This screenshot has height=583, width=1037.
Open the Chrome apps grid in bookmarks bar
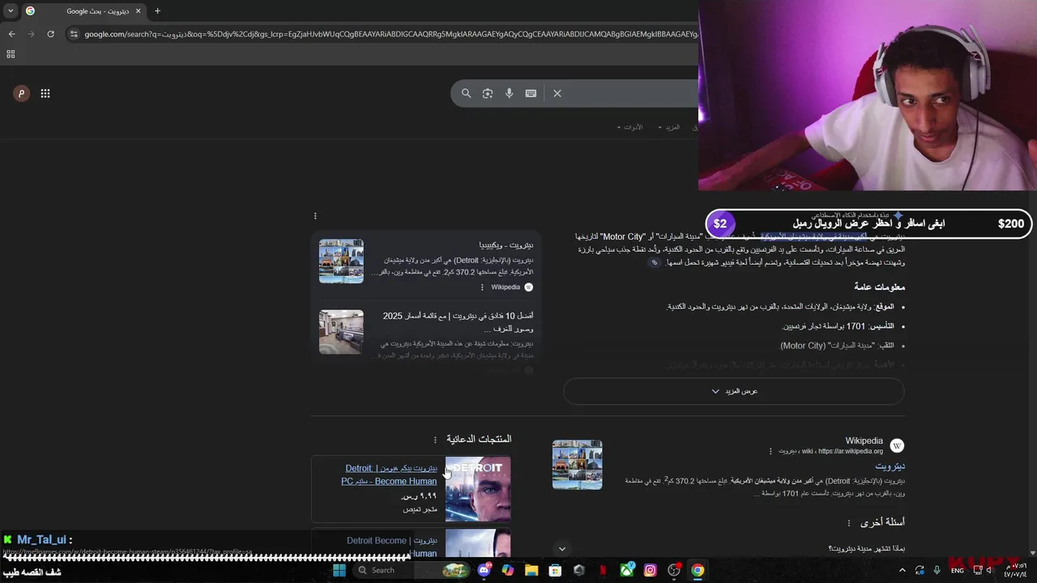11,54
